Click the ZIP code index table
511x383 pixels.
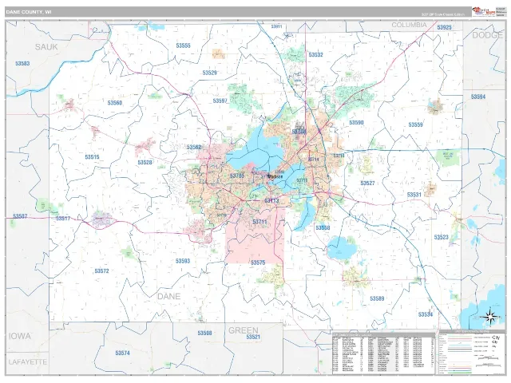pyautogui.click(x=384, y=353)
